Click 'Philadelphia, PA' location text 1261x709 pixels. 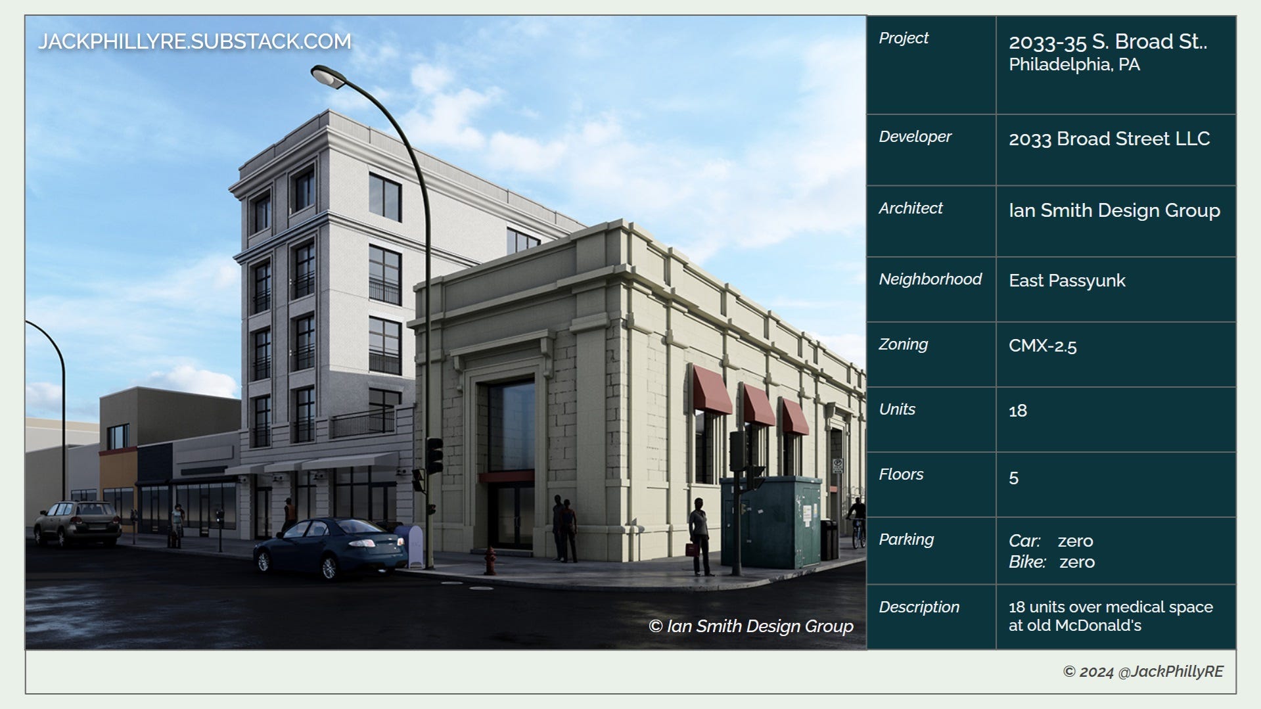tap(1074, 64)
